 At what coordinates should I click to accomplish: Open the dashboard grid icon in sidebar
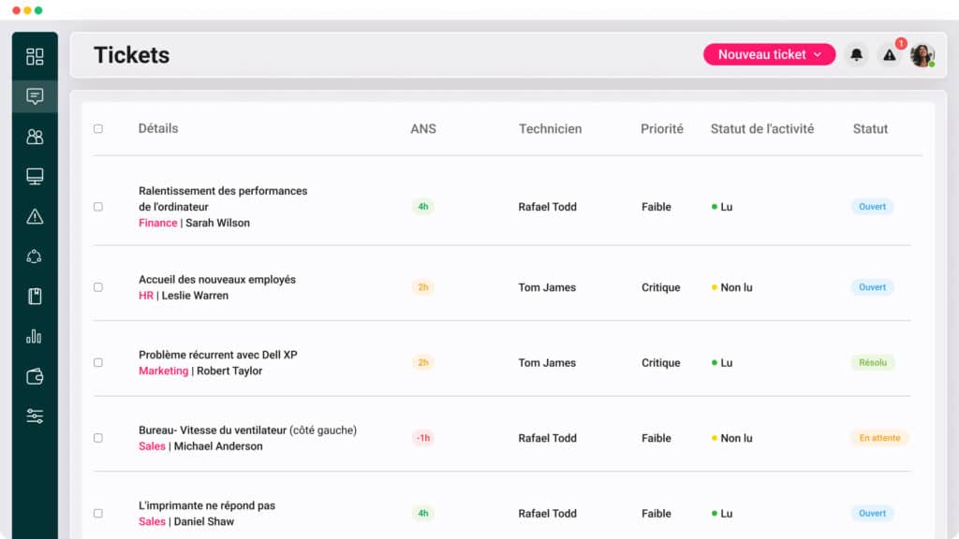click(x=35, y=57)
